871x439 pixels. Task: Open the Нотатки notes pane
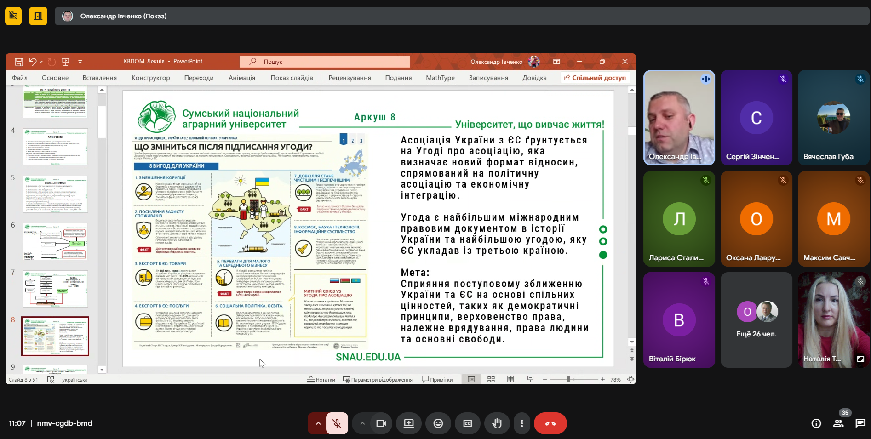[321, 380]
